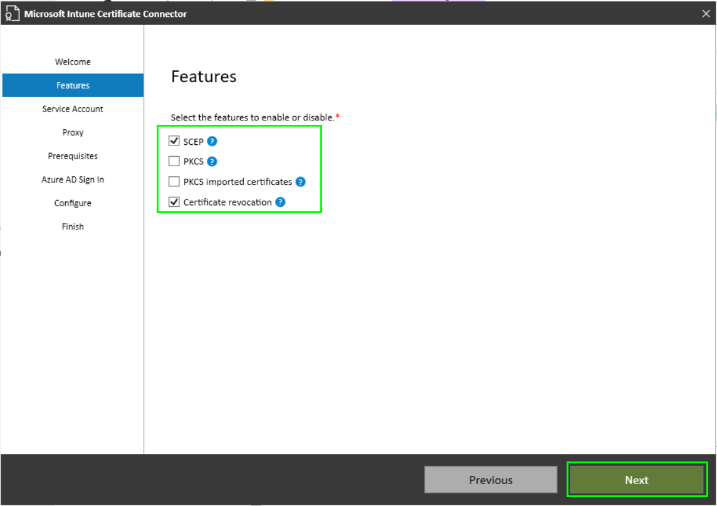Enable the PKCS checkbox
The image size is (717, 506).
point(174,162)
